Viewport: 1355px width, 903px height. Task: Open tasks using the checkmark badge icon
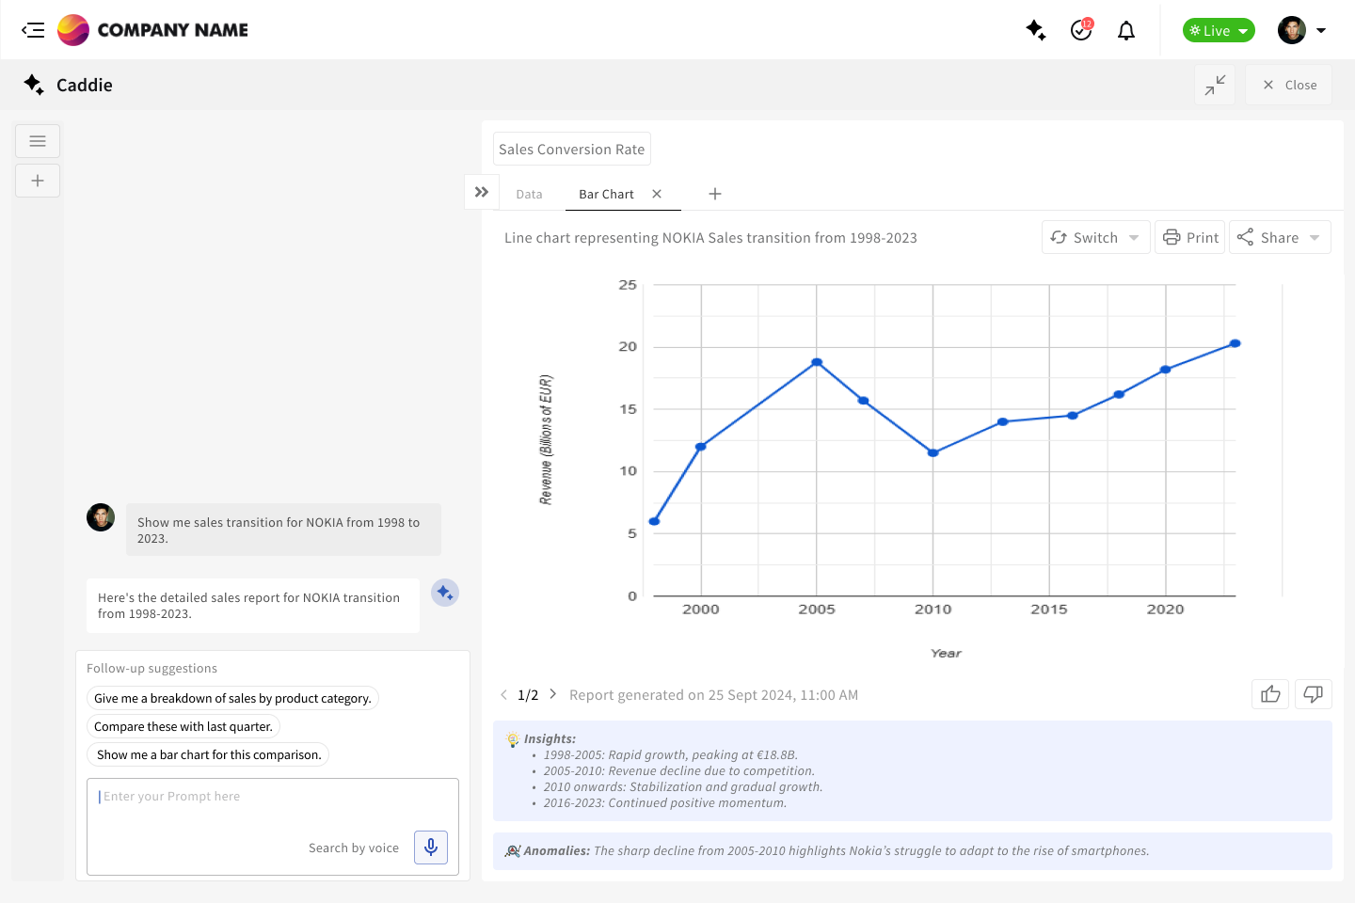[1081, 30]
